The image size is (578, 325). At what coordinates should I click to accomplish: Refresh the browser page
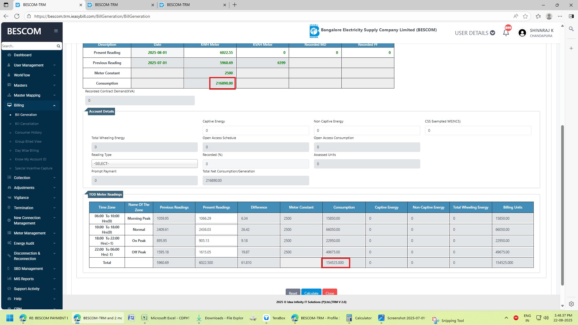pos(17,16)
